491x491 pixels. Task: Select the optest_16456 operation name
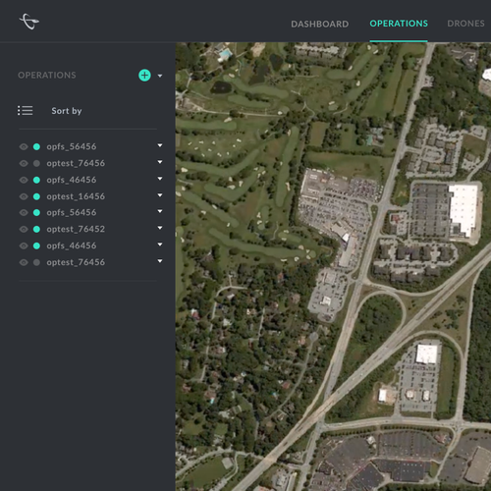coord(76,196)
